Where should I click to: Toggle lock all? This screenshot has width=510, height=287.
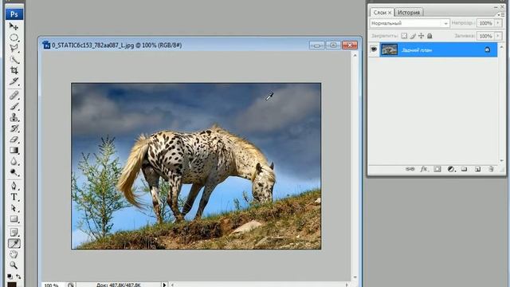(x=430, y=36)
